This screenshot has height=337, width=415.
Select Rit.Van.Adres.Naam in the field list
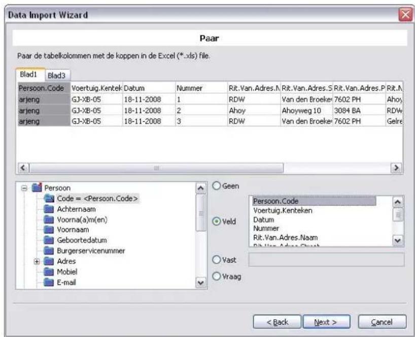tap(285, 237)
